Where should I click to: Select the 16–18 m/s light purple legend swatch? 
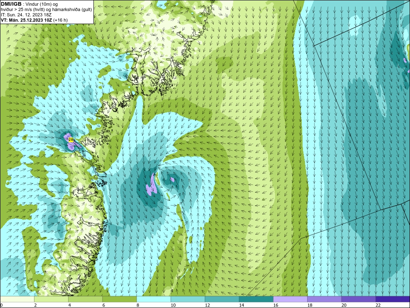tap(291, 299)
